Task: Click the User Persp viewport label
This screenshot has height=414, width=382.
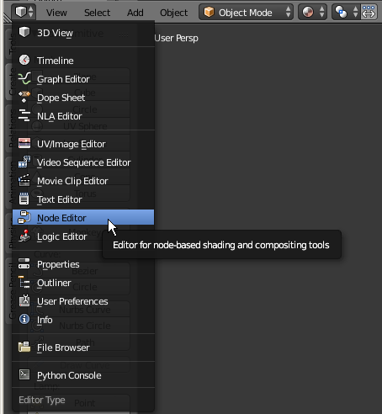Action: point(176,38)
